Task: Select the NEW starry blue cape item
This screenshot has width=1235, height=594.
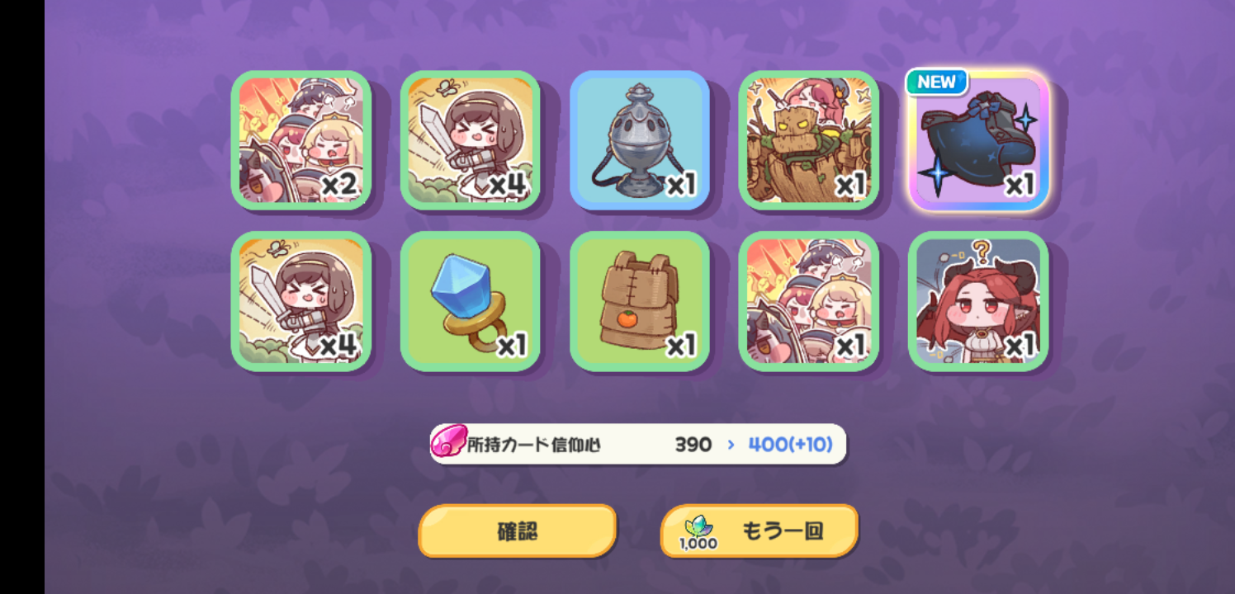Action: point(978,139)
